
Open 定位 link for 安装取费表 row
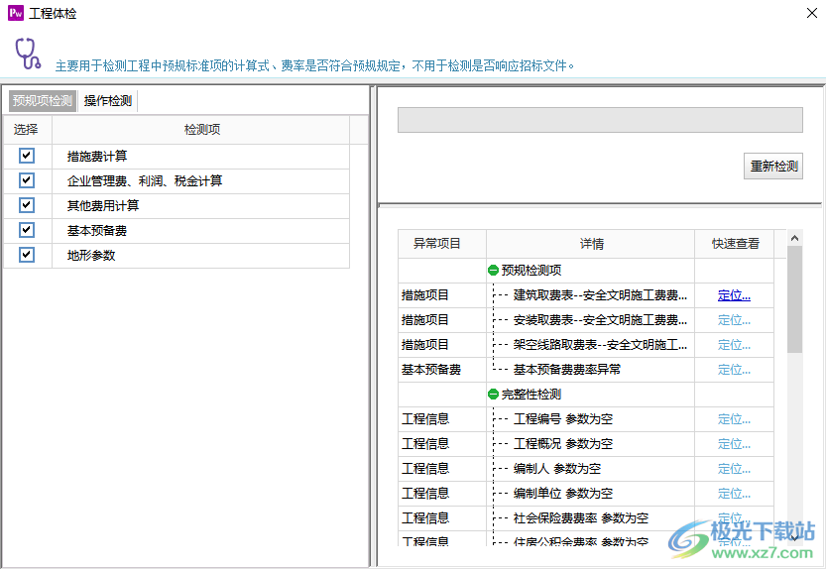coord(734,320)
